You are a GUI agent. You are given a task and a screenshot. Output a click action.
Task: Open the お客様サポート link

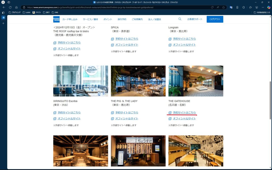pos(195,19)
